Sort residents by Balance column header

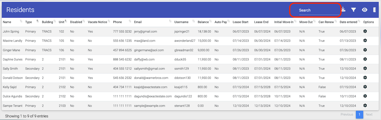click(x=203, y=22)
